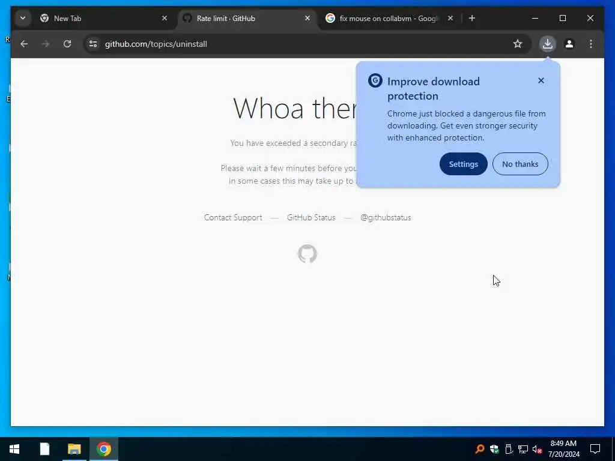This screenshot has width=615, height=461.
Task: Click the Settings button in popup
Action: point(463,164)
